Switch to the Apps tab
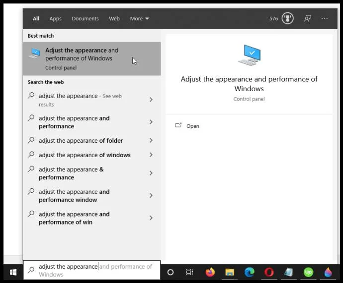The height and width of the screenshot is (283, 343). click(55, 19)
